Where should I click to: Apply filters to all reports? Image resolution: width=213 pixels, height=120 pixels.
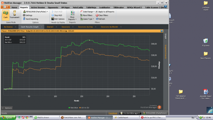(x=105, y=12)
